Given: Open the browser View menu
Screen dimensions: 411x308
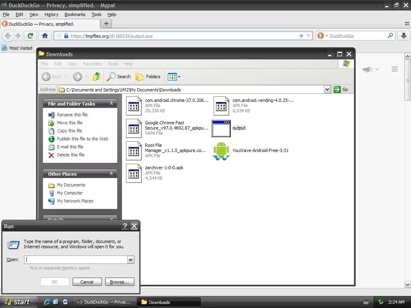Looking at the screenshot, I should [34, 14].
